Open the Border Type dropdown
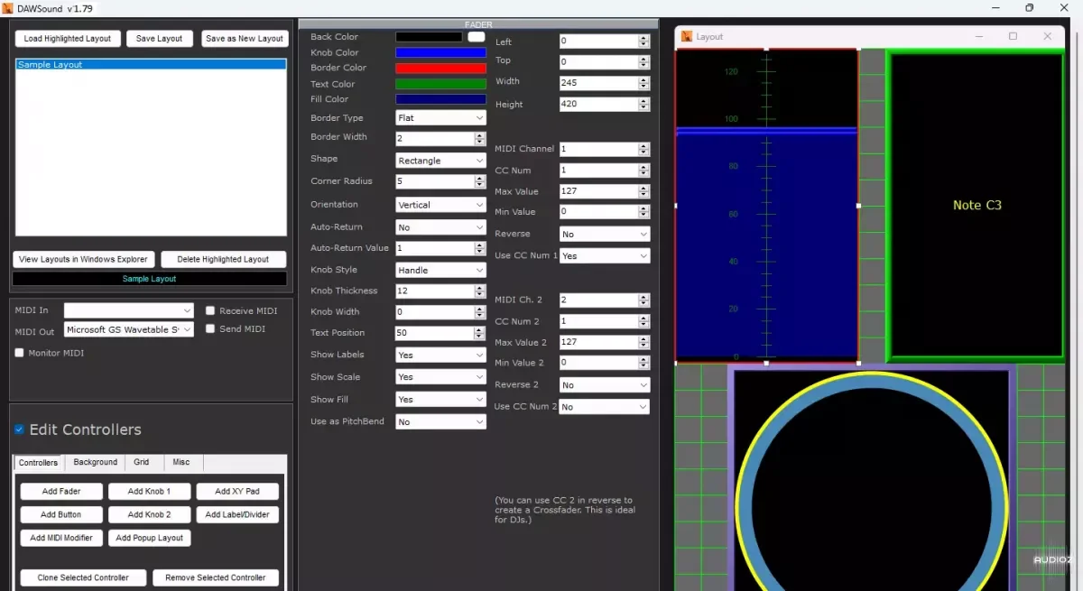 pos(440,117)
